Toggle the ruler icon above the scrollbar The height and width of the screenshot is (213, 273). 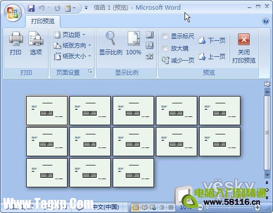pos(267,84)
